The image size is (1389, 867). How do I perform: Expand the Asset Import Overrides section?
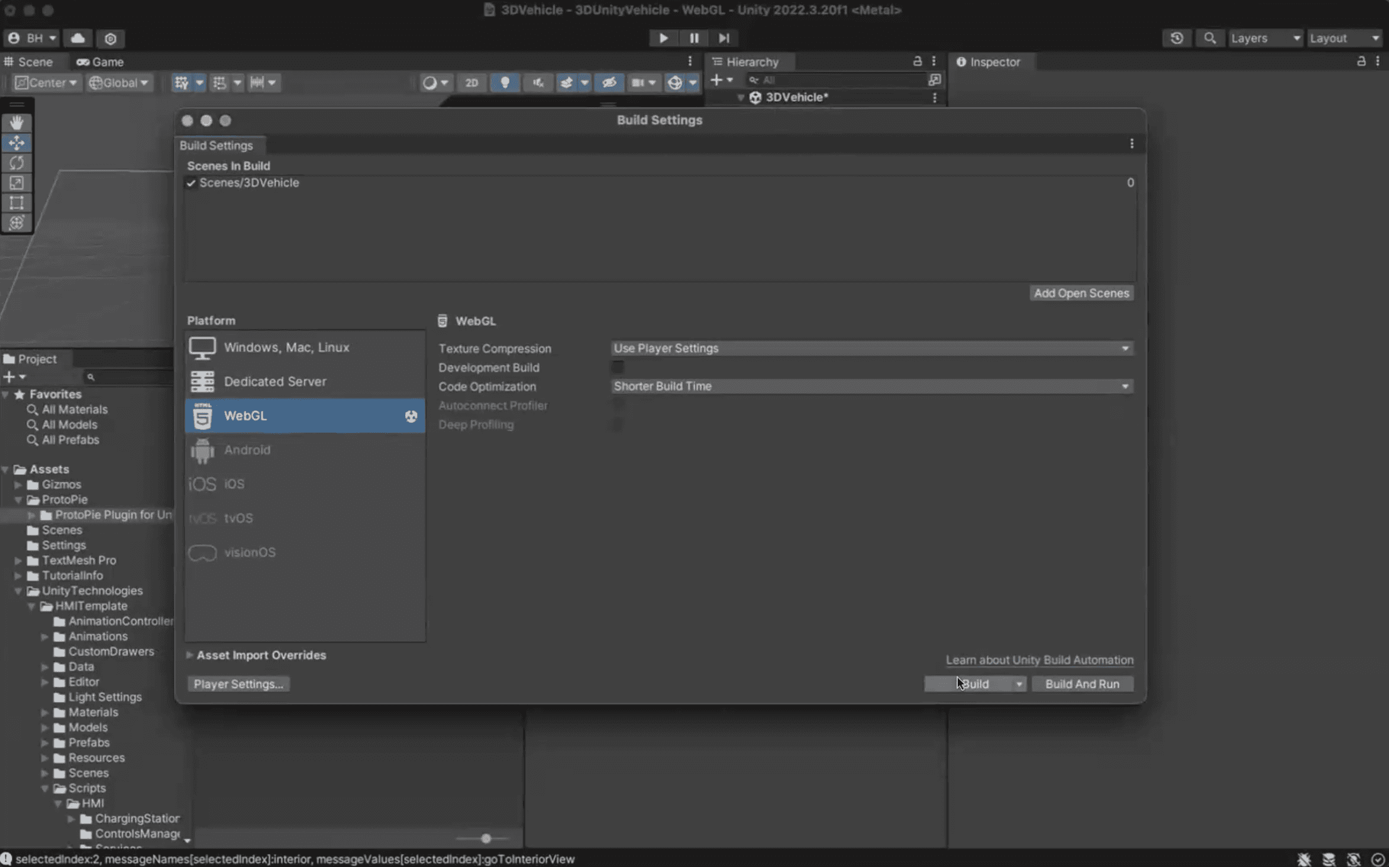point(261,655)
